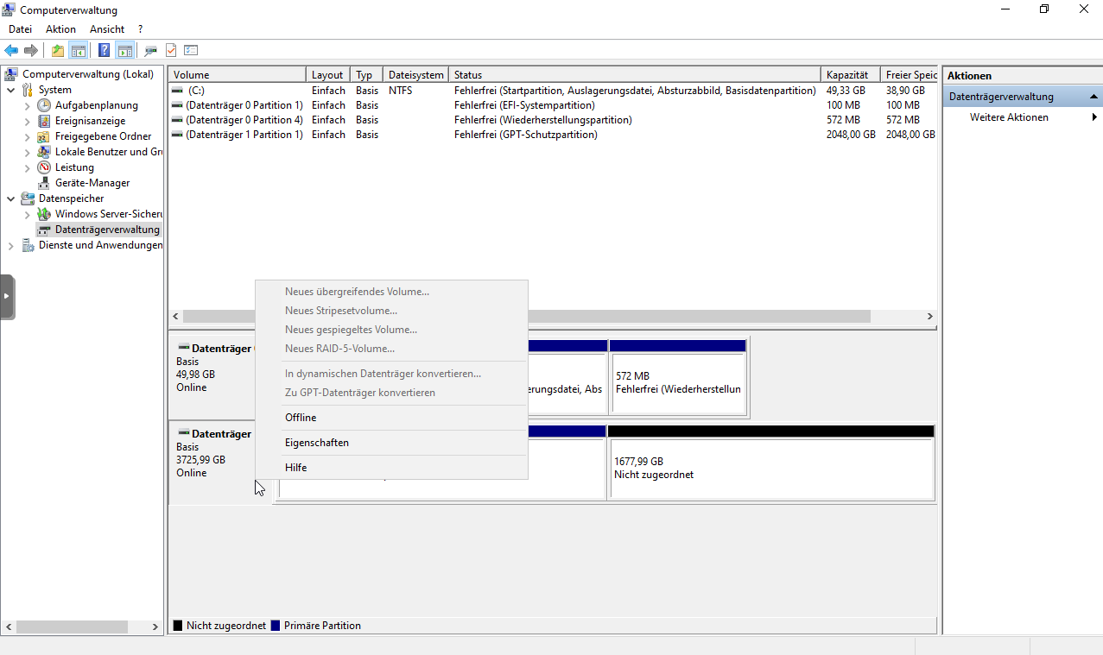The image size is (1103, 655).
Task: Select the Datenträger 0 Partition 1 row
Action: coord(553,105)
